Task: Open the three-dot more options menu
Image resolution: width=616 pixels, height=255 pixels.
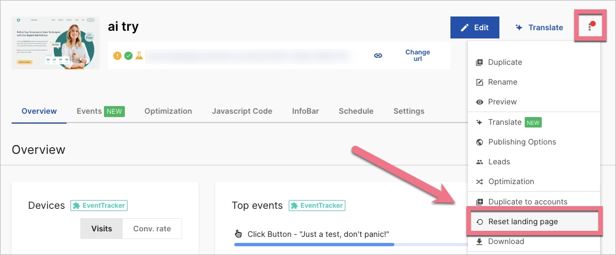Action: (590, 27)
